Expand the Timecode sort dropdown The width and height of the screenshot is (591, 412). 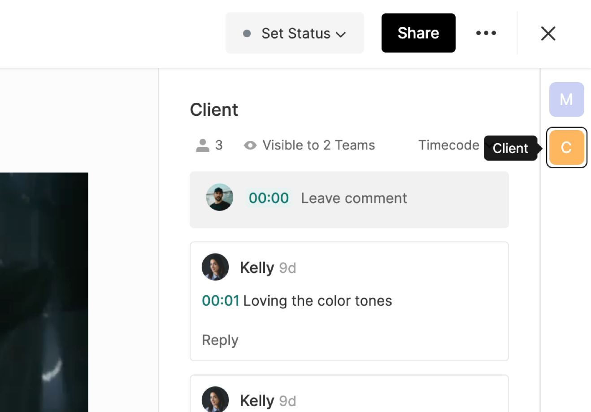click(x=448, y=145)
